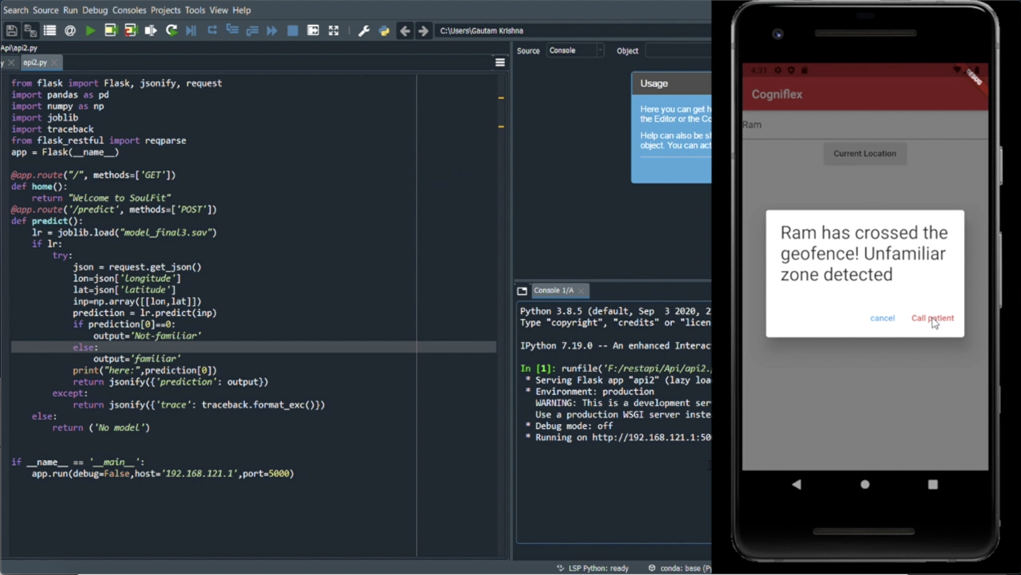Click Re-run last script icon
The width and height of the screenshot is (1021, 575).
click(171, 30)
